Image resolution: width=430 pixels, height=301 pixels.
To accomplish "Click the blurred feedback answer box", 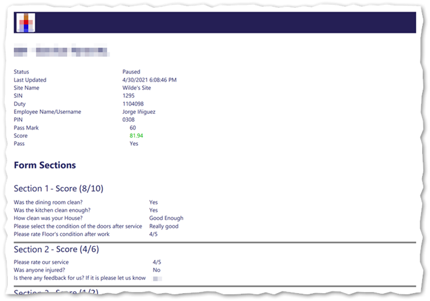I will point(157,278).
